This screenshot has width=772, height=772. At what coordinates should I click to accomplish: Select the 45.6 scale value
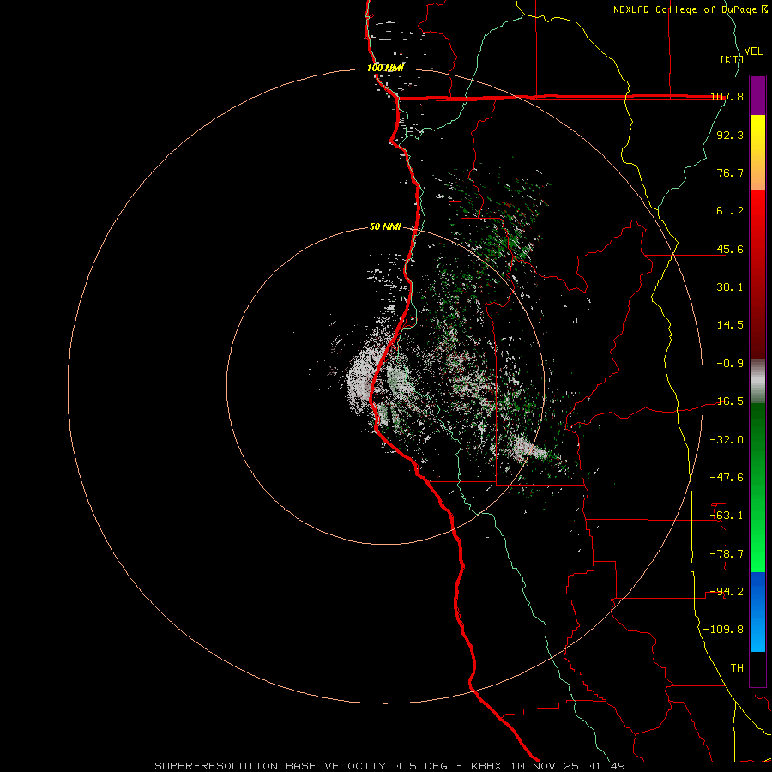click(730, 249)
